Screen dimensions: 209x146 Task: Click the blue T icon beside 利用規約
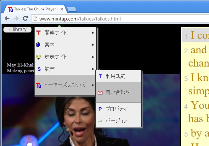100,76
